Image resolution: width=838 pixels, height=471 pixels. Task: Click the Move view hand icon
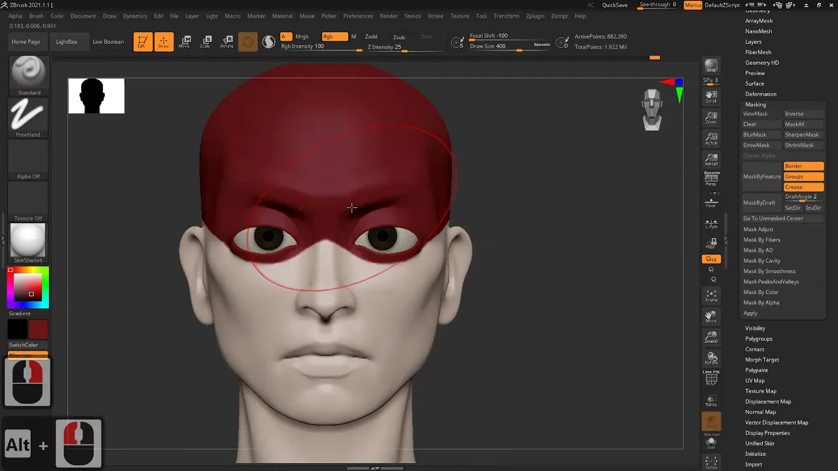click(711, 317)
